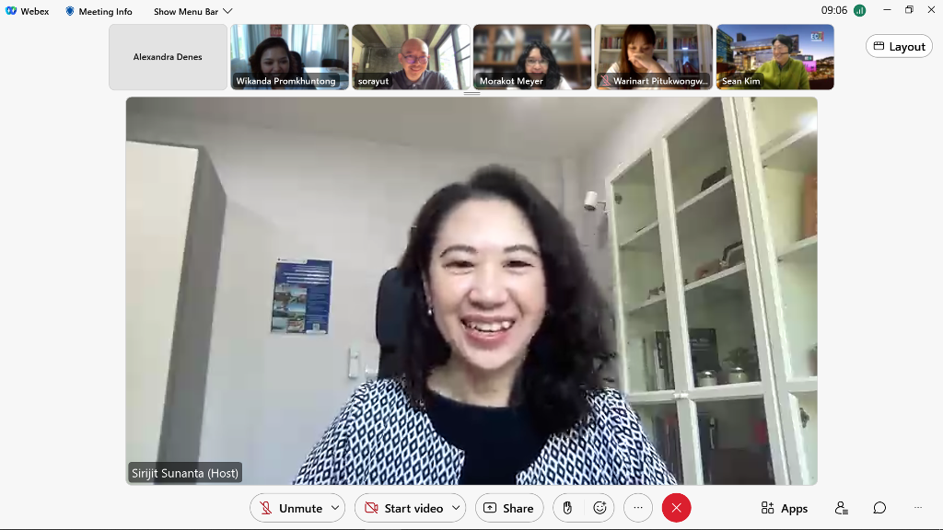The width and height of the screenshot is (943, 530).
Task: Open the Apps button
Action: [784, 508]
